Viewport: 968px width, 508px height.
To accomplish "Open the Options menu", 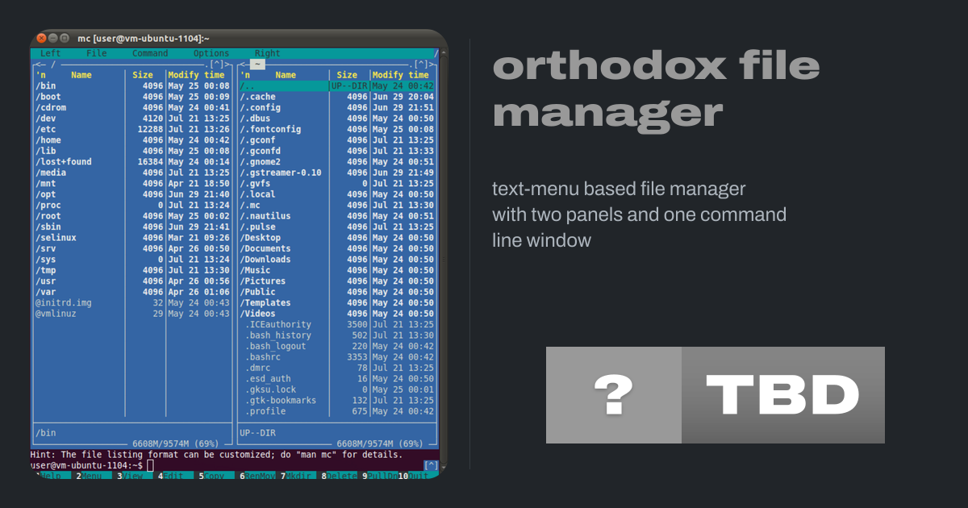I will 211,53.
